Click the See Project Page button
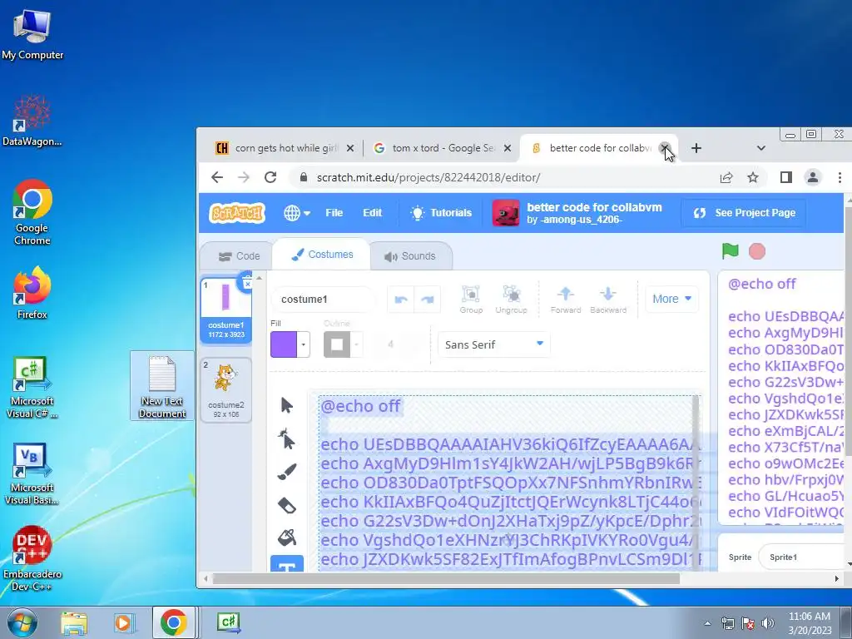852x639 pixels. pos(744,213)
